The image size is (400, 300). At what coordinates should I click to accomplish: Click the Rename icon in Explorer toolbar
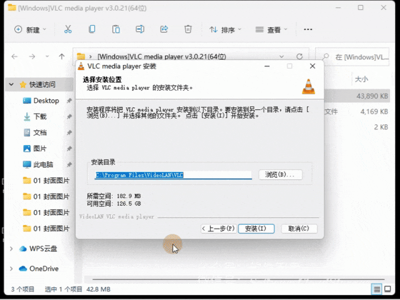(140, 29)
